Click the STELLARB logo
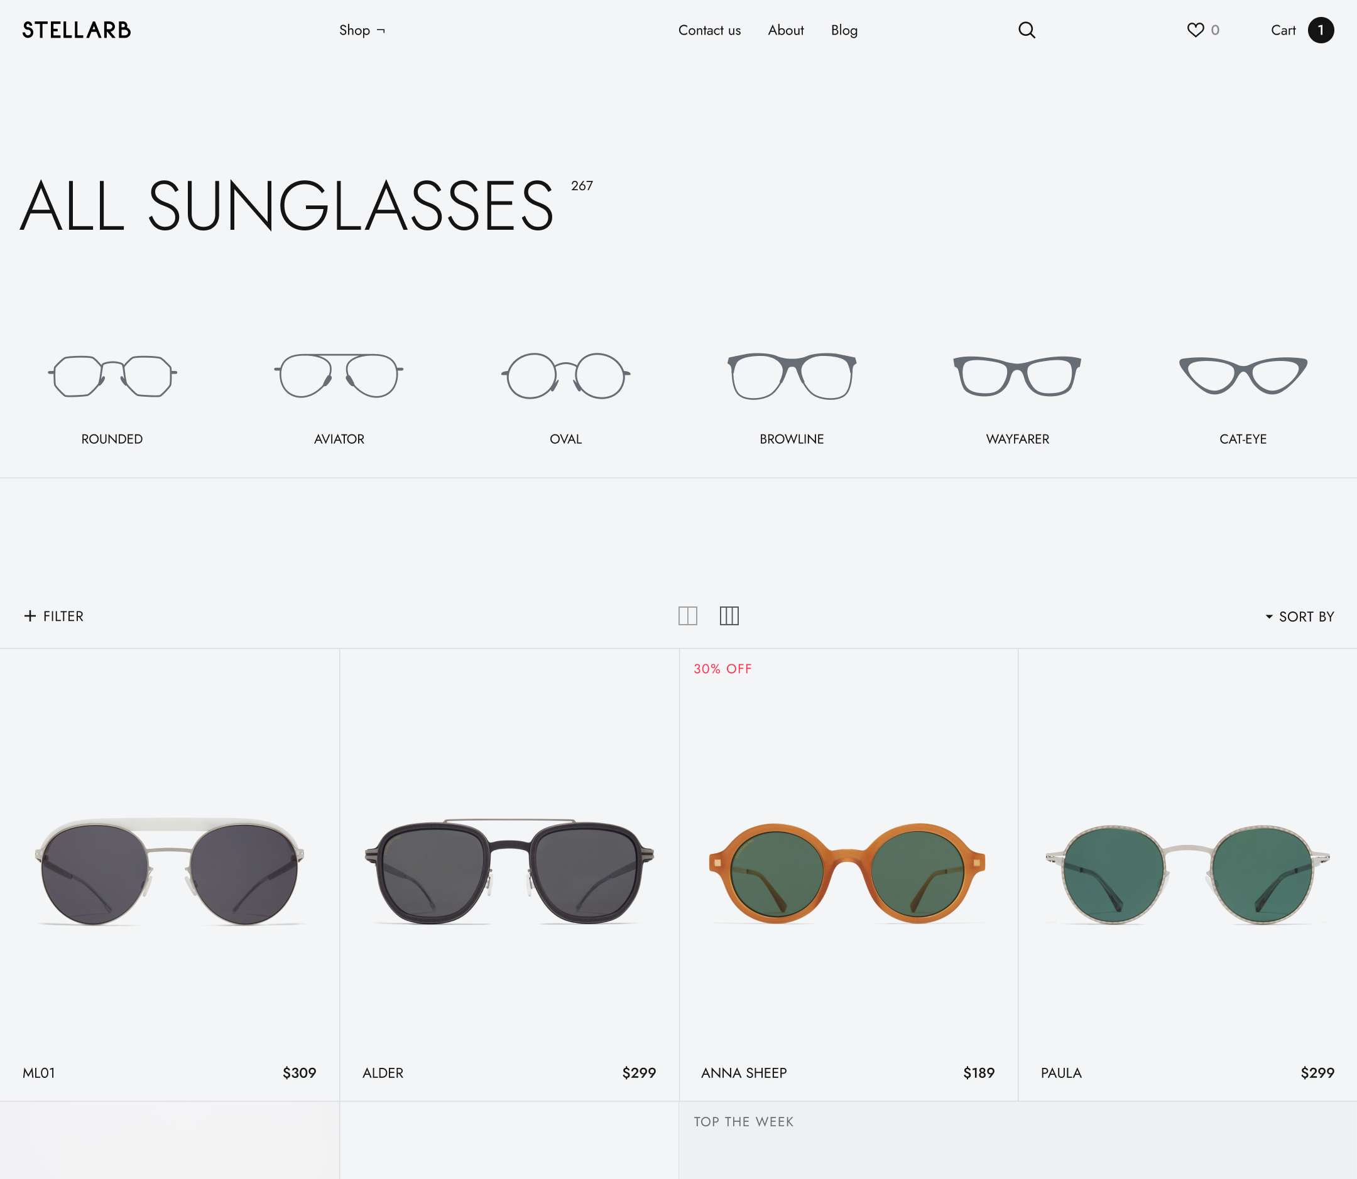This screenshot has height=1179, width=1357. pyautogui.click(x=77, y=30)
